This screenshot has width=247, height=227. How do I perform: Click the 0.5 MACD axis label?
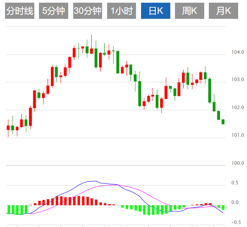[235, 183]
